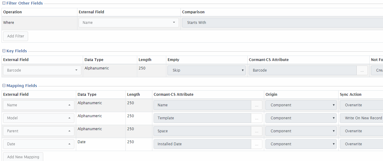Open the filter's Name external field dropdown
Viewport: 383px width, 161px height.
(x=128, y=23)
